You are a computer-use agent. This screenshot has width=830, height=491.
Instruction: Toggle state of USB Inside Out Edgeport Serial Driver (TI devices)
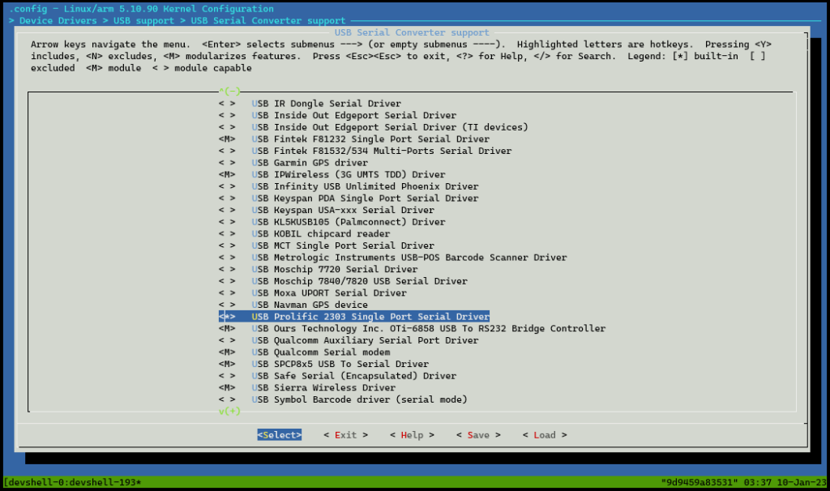pos(227,127)
